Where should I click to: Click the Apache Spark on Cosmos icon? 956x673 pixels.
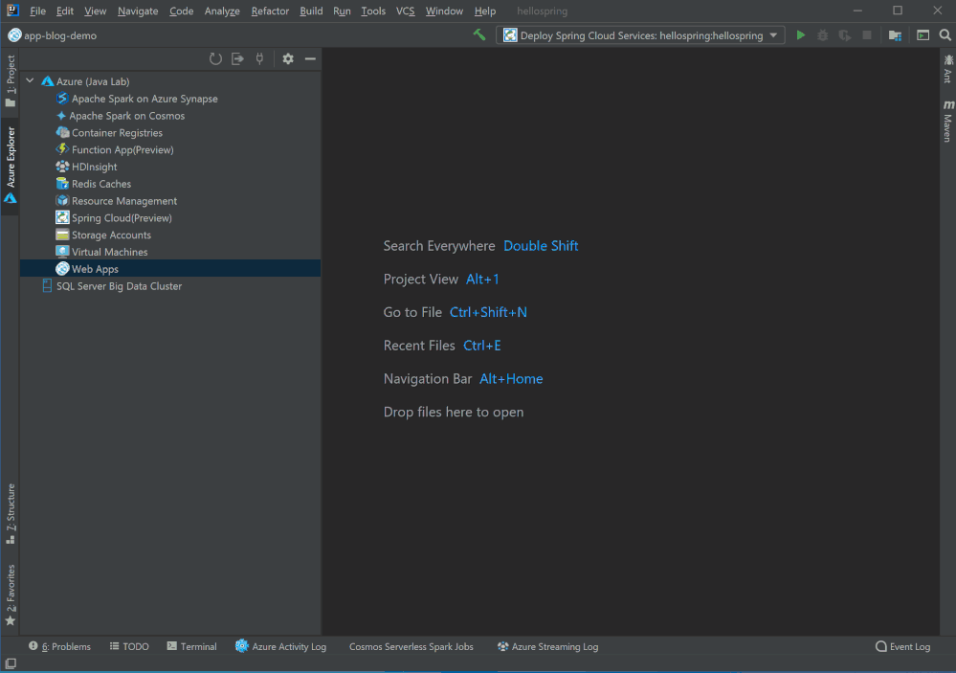(x=61, y=115)
